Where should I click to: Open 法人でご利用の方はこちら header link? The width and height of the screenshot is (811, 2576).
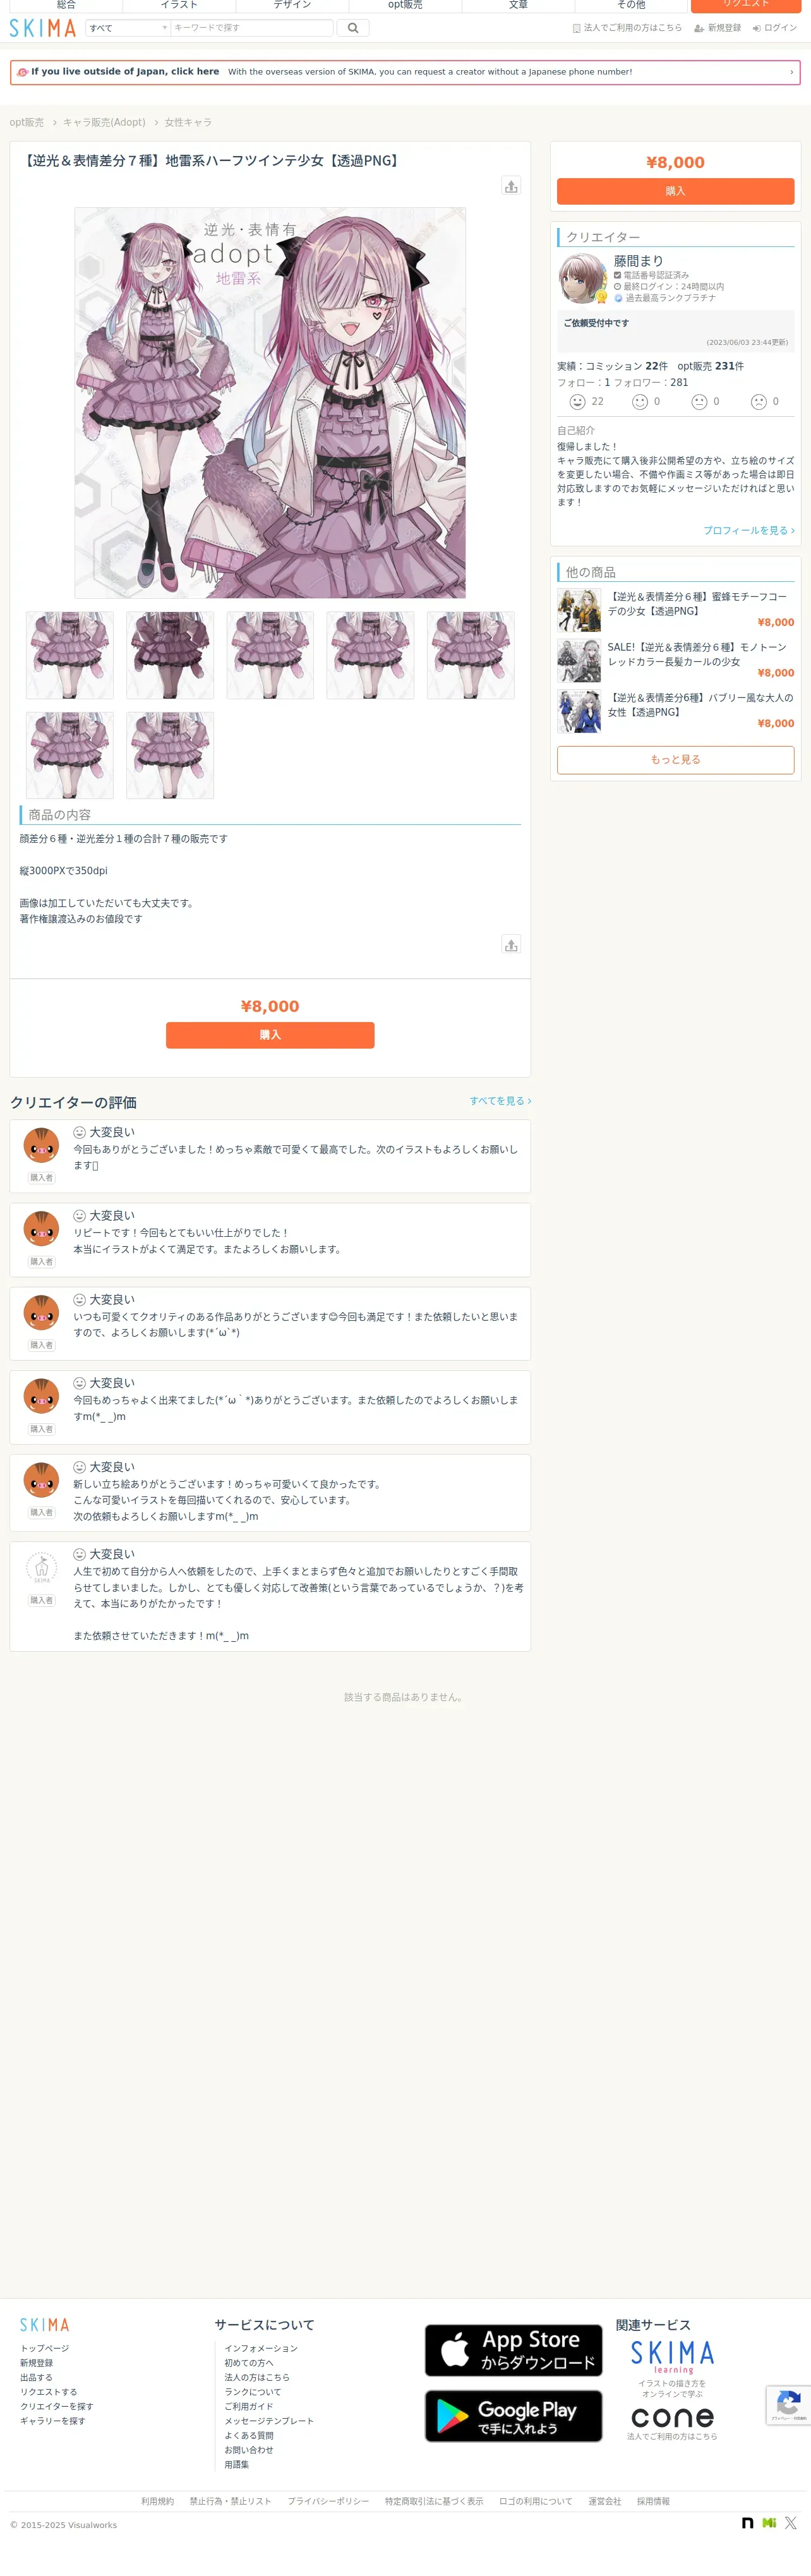pyautogui.click(x=627, y=28)
